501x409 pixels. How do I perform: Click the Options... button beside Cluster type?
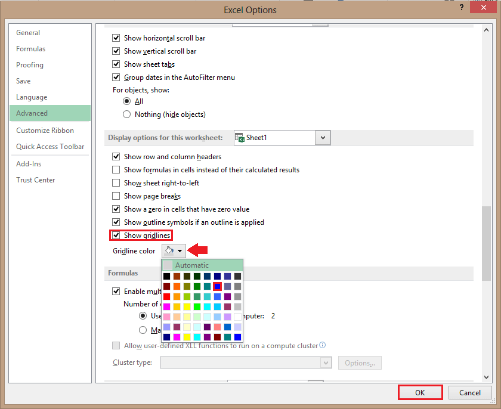(360, 362)
